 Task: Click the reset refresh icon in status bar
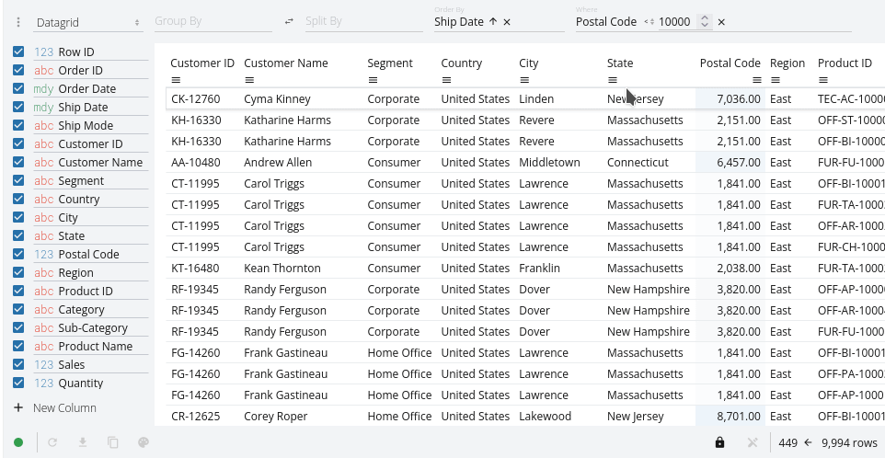(x=52, y=442)
